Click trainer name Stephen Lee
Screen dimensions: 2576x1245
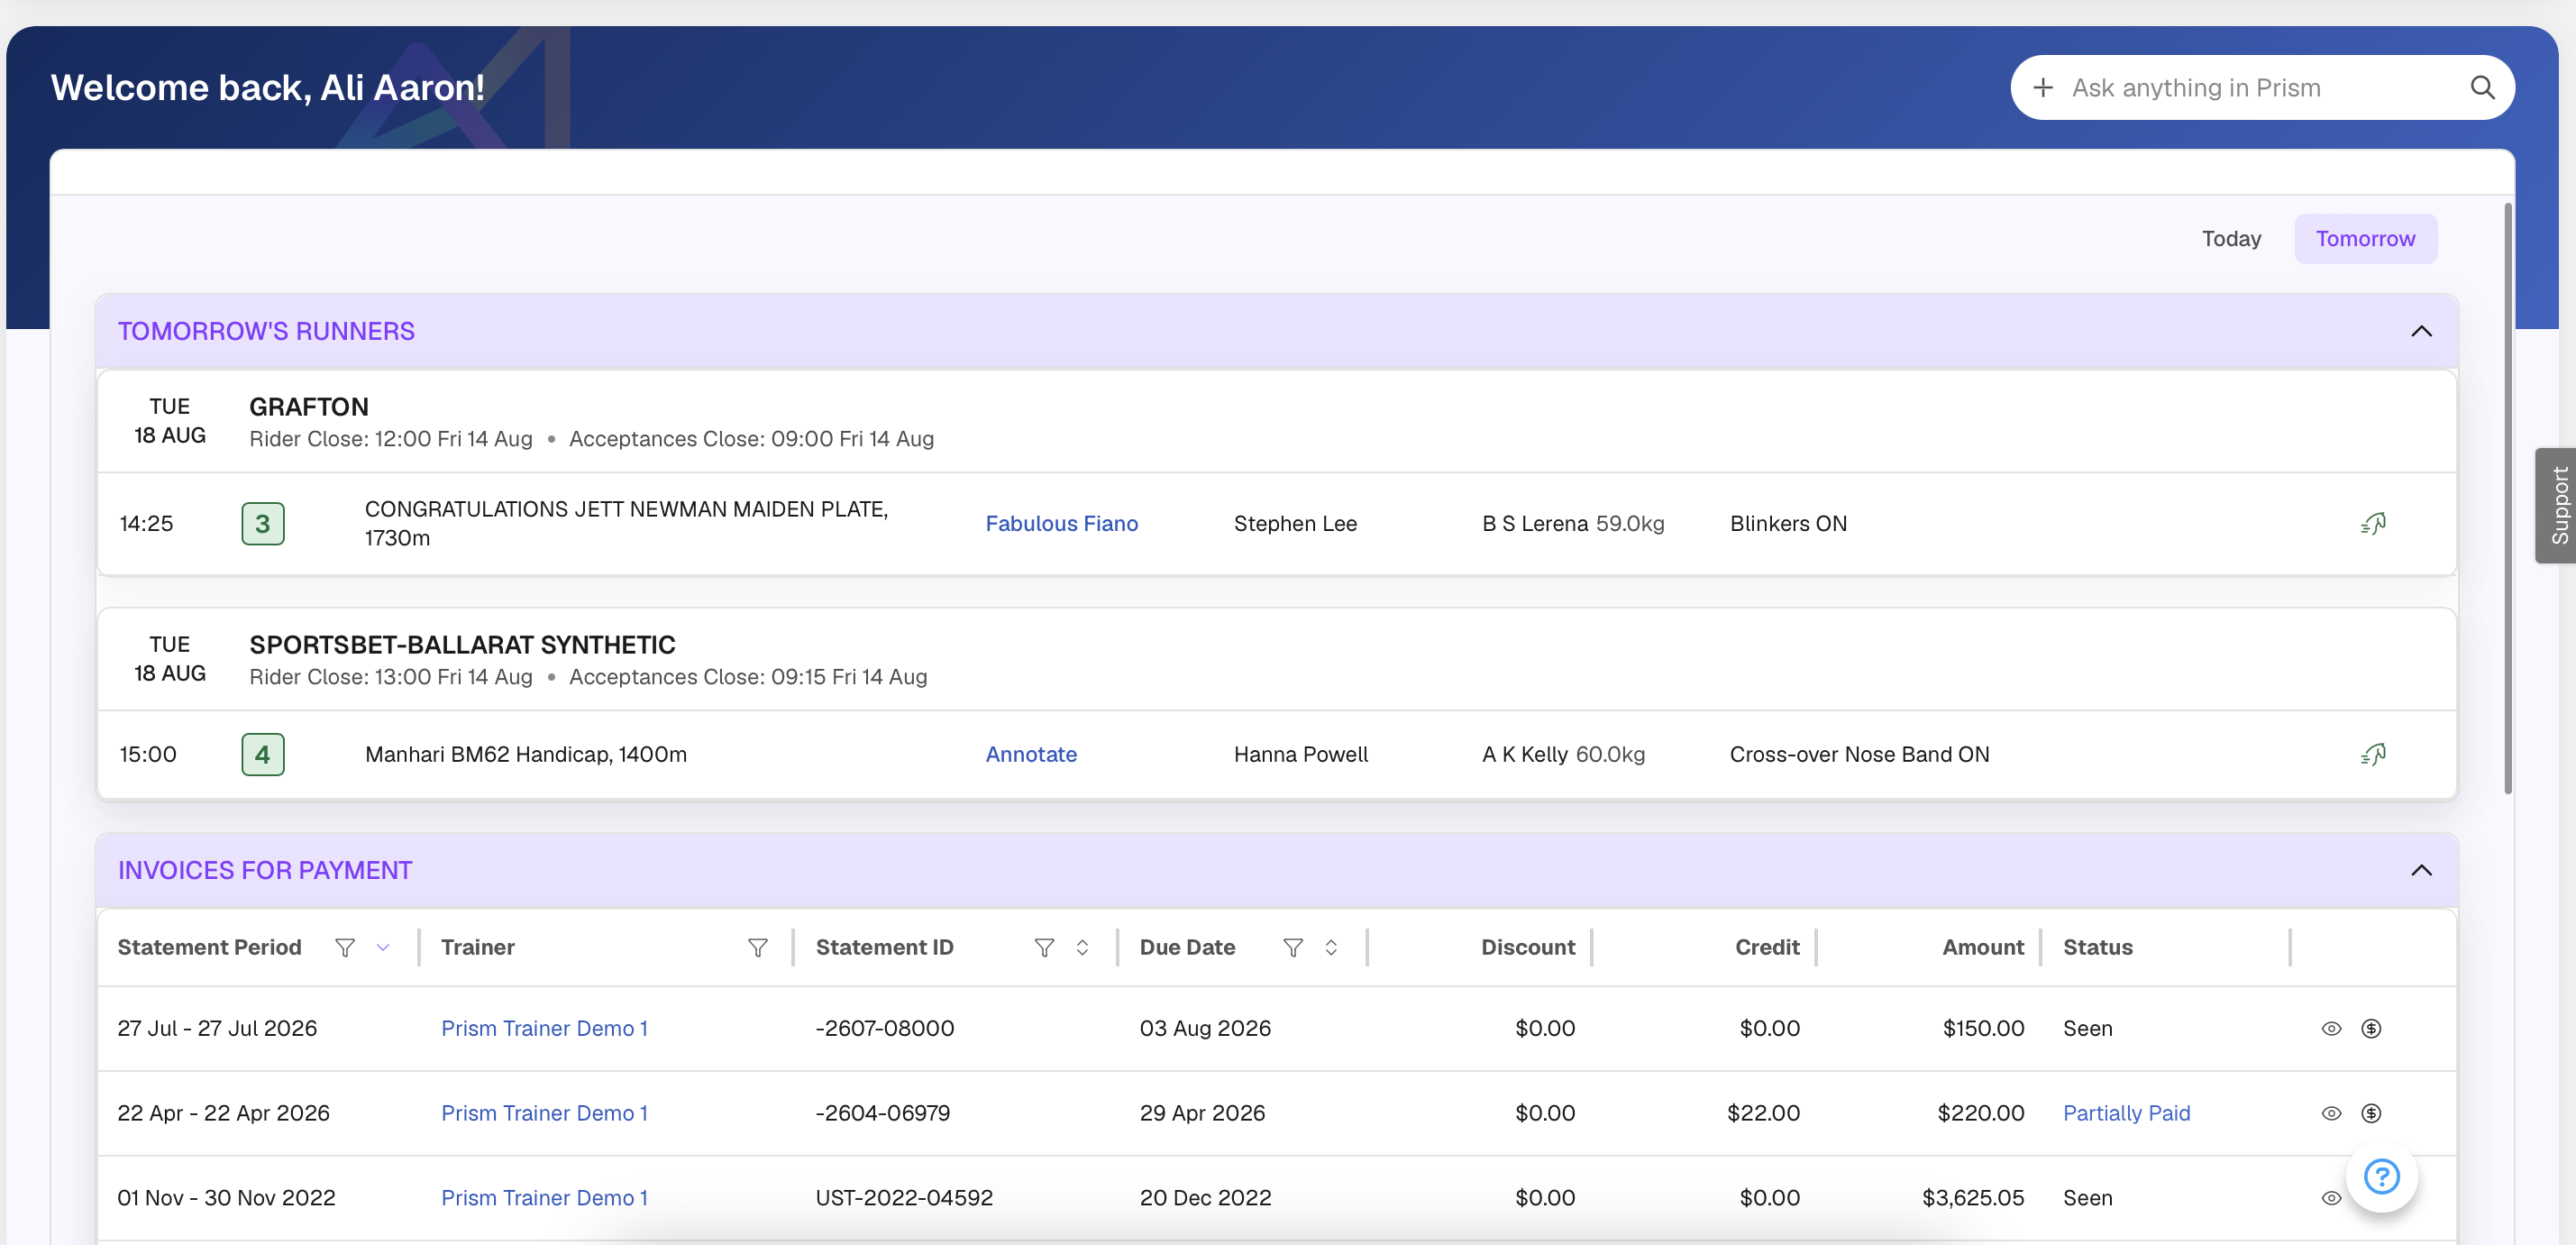tap(1295, 523)
